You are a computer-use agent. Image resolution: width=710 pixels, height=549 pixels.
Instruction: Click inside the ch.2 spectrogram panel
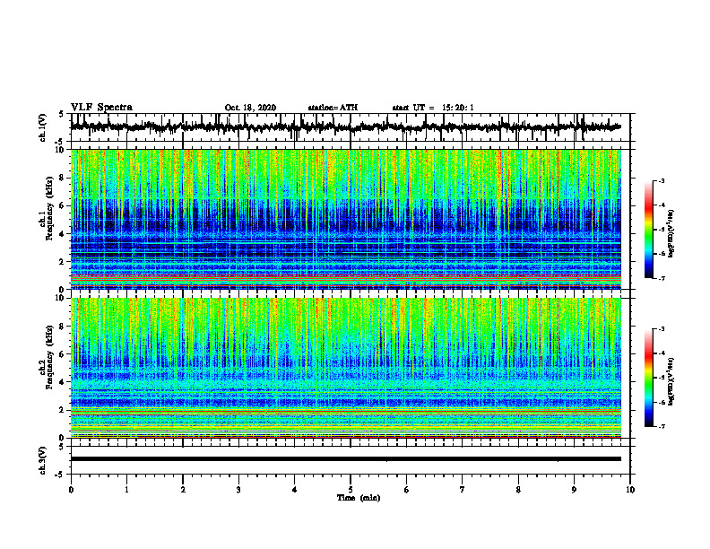(346, 368)
